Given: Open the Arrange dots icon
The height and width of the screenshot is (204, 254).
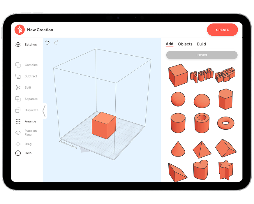Looking at the screenshot, I should [x=18, y=121].
